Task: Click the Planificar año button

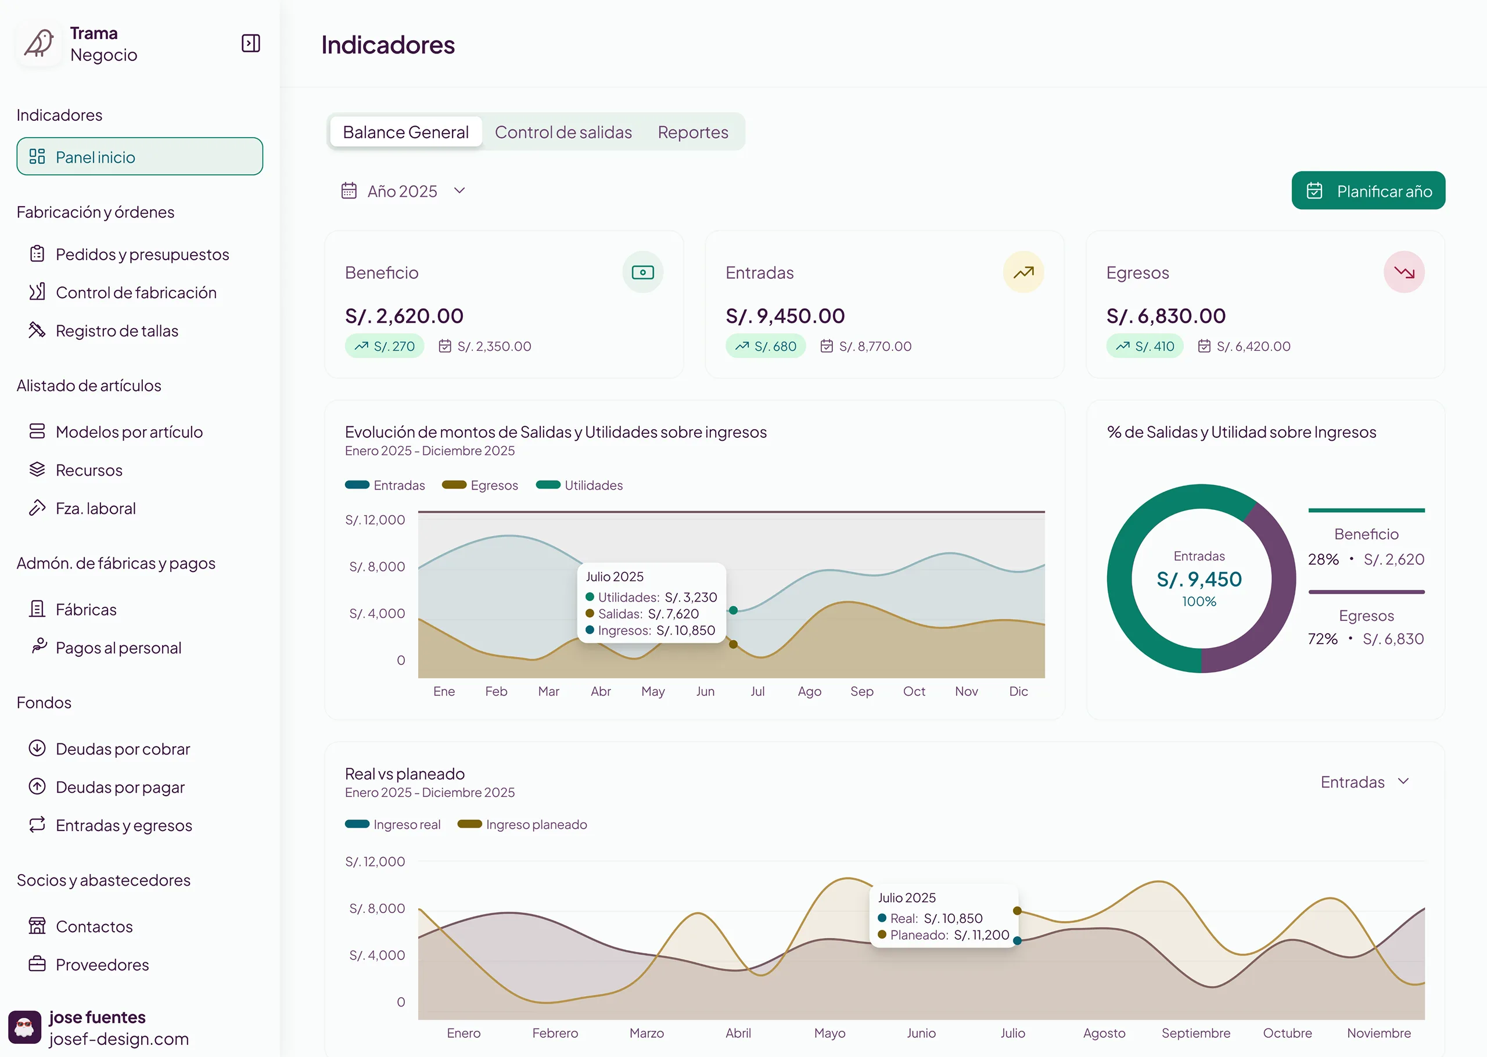Action: point(1369,190)
